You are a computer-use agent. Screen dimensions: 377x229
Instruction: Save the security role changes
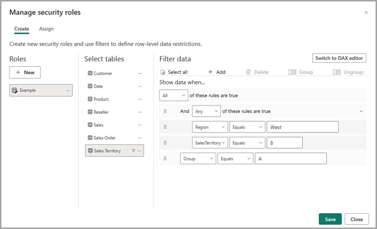click(330, 219)
